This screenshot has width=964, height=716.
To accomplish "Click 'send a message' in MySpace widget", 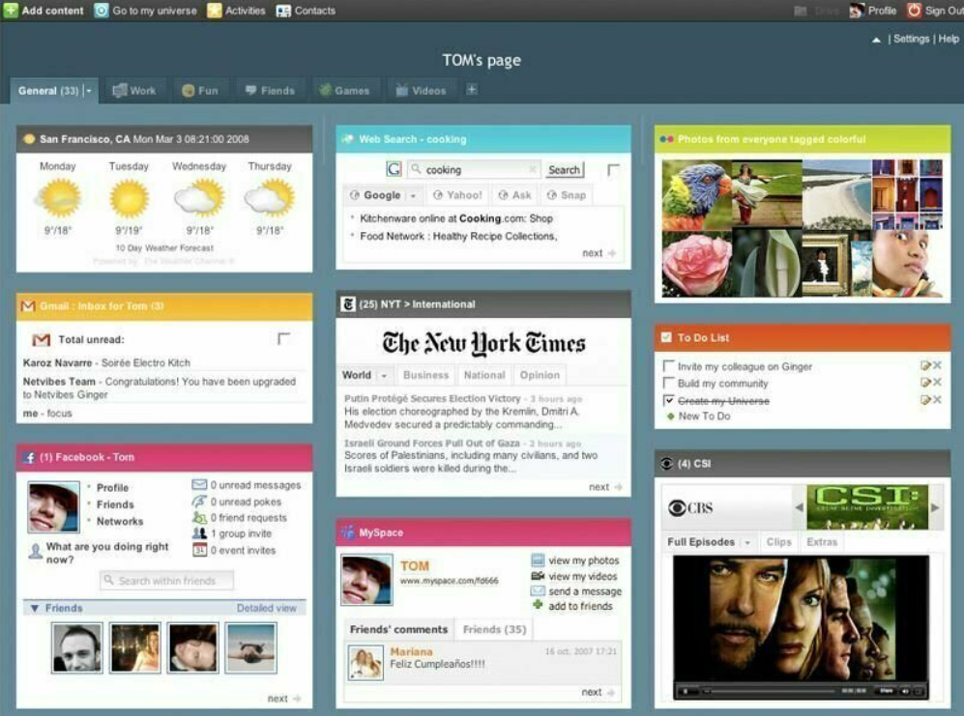I will tap(585, 591).
